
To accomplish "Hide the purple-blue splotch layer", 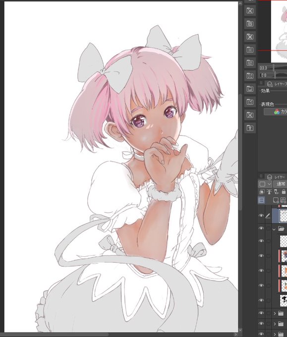I will click(261, 256).
